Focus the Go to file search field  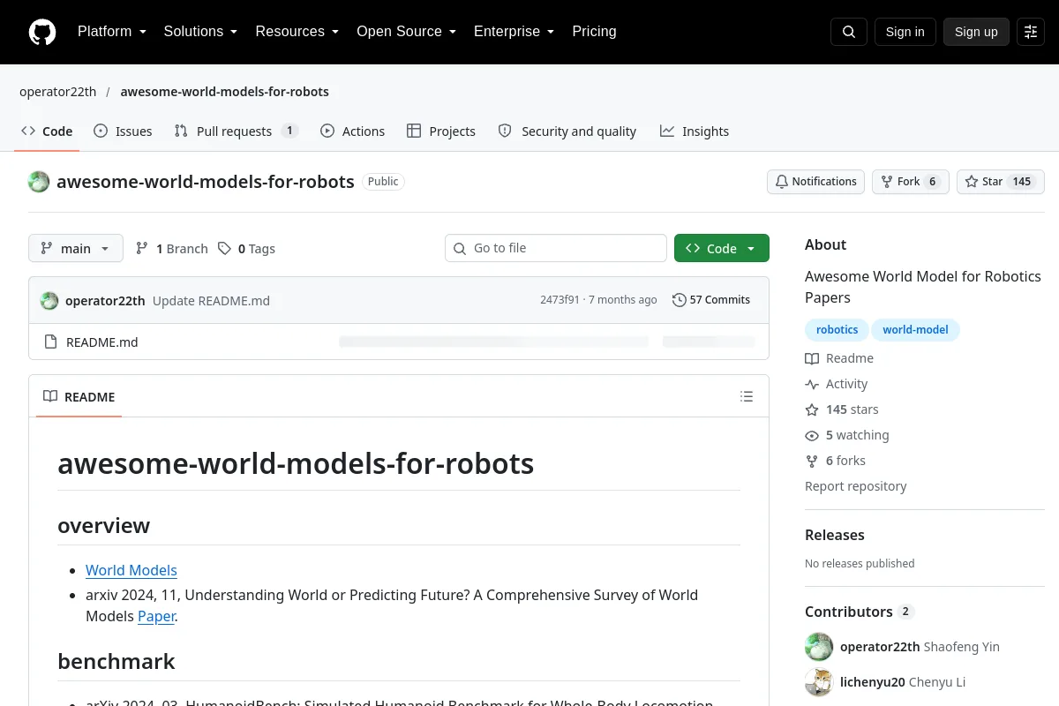click(556, 248)
